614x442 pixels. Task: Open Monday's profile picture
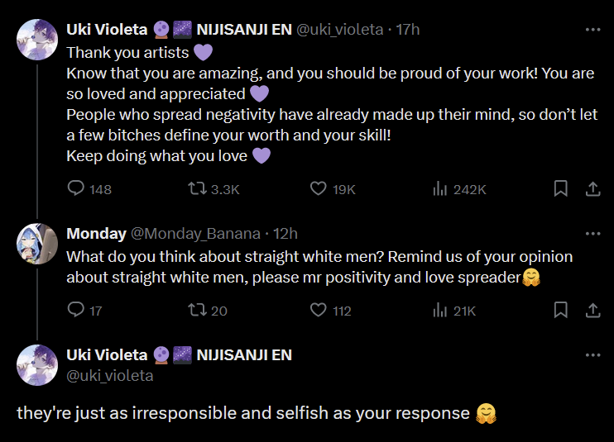click(x=37, y=243)
